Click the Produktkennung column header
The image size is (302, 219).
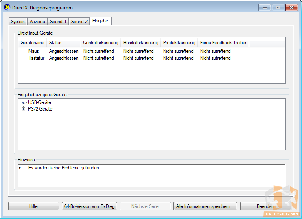coord(179,43)
